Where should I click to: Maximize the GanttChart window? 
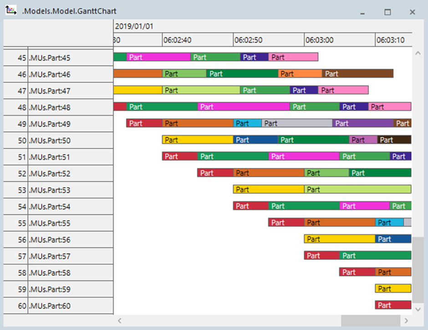(x=387, y=12)
